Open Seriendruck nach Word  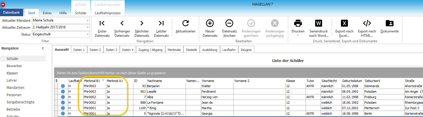click(x=319, y=28)
